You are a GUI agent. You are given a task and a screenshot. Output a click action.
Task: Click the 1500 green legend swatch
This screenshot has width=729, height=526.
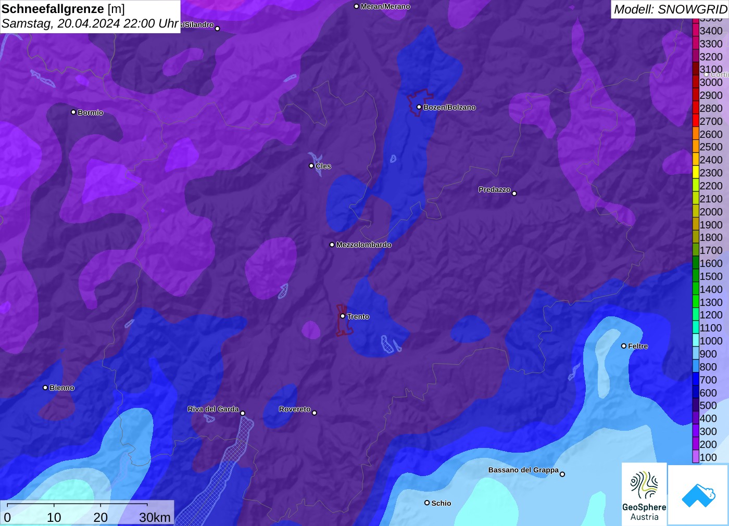[696, 276]
